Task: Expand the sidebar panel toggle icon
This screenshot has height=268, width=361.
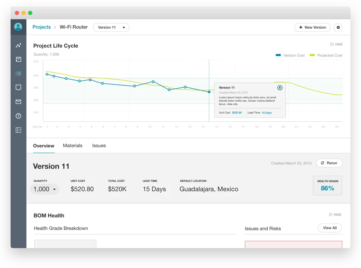Action: (x=19, y=130)
